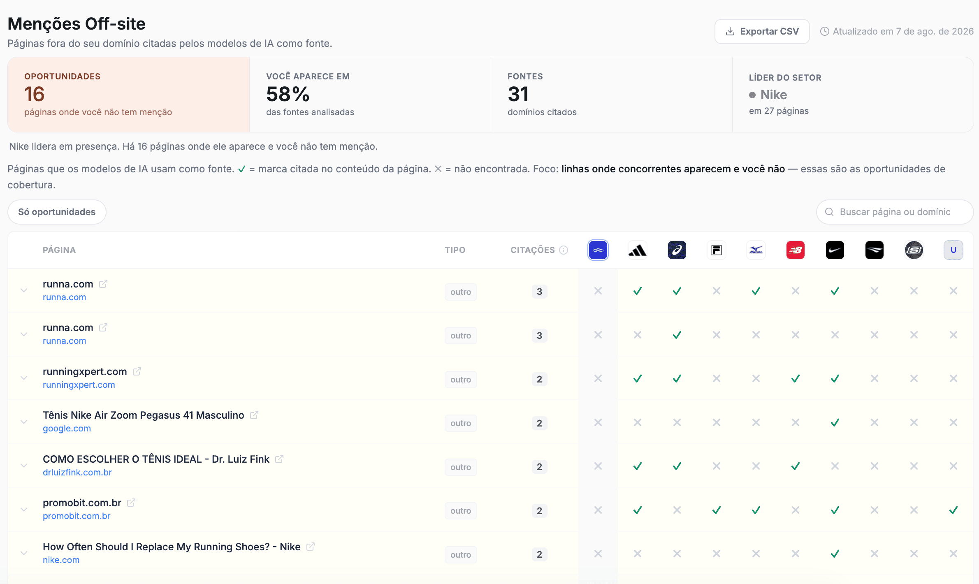979x584 pixels.
Task: Click the 'outro' tag in google.com row
Action: [x=461, y=423]
